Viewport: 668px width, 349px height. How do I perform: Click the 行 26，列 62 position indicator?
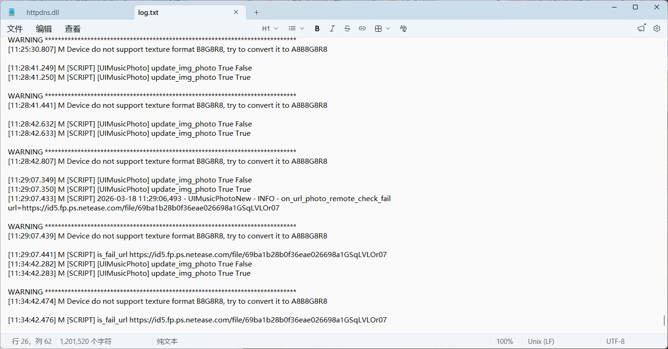coord(32,342)
